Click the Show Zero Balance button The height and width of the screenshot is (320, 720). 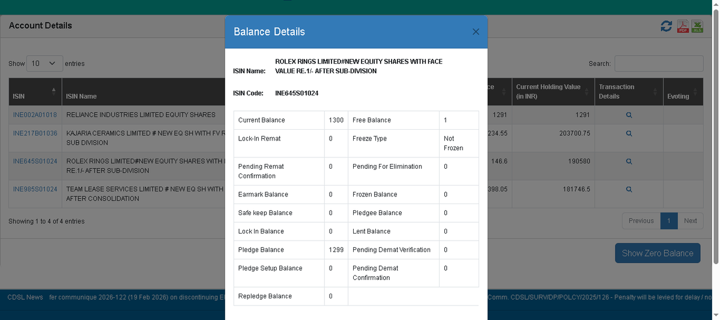658,253
